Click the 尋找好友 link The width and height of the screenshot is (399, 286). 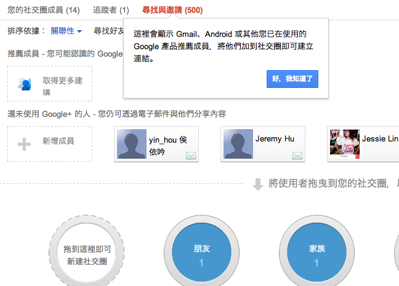pos(108,31)
